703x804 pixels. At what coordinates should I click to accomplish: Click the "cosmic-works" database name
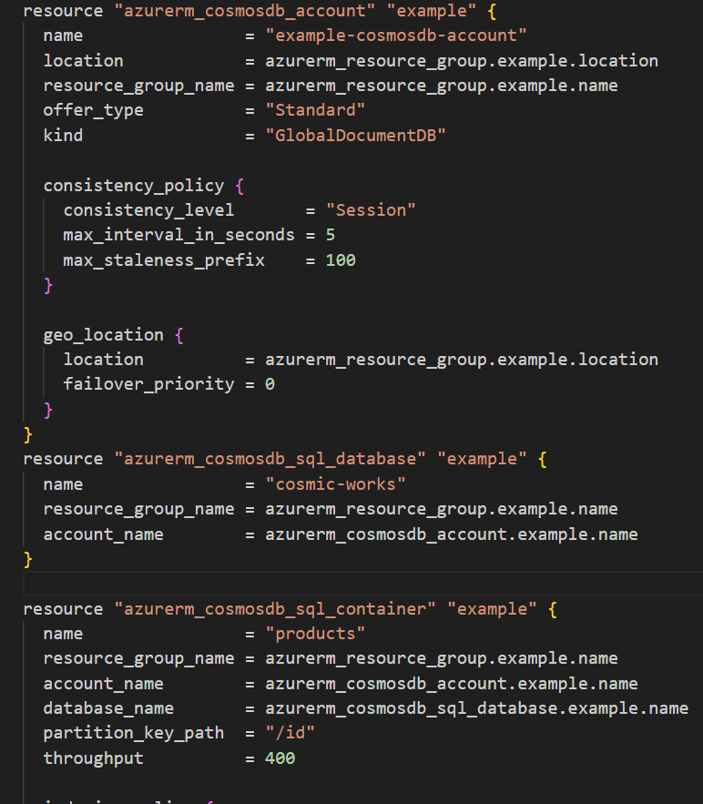[335, 484]
